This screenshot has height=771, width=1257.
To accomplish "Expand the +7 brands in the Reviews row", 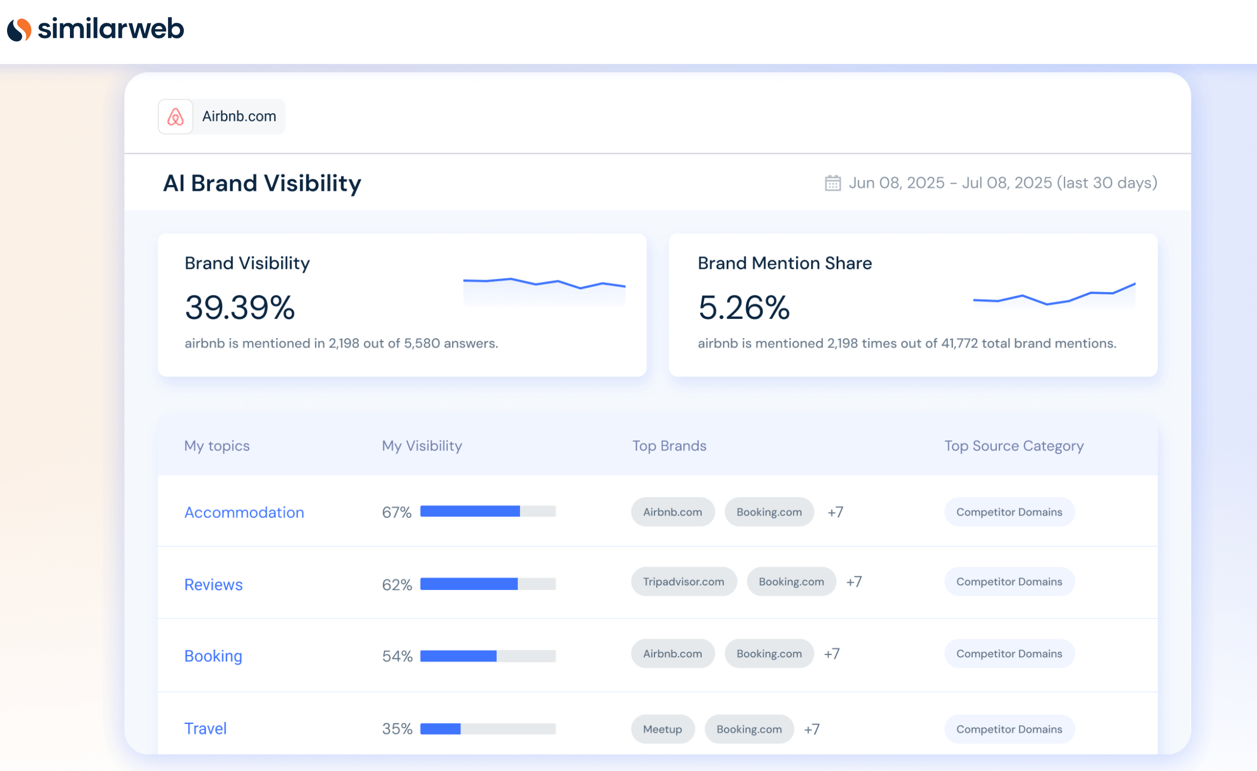I will pos(855,581).
